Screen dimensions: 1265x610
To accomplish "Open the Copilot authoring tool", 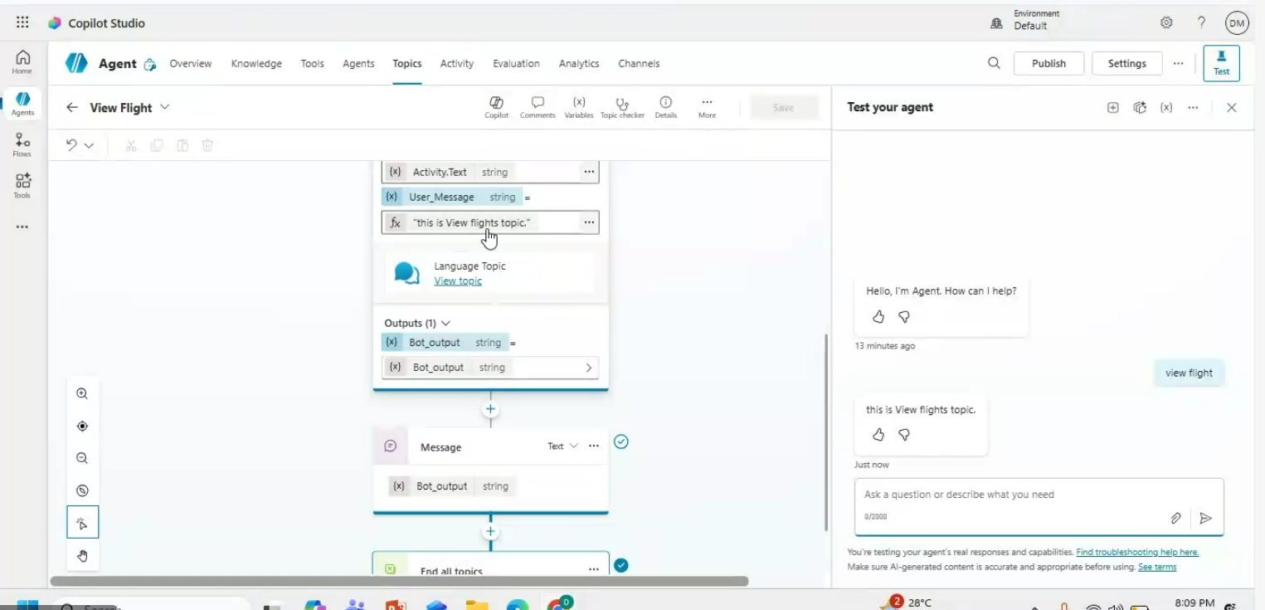I will pyautogui.click(x=496, y=107).
